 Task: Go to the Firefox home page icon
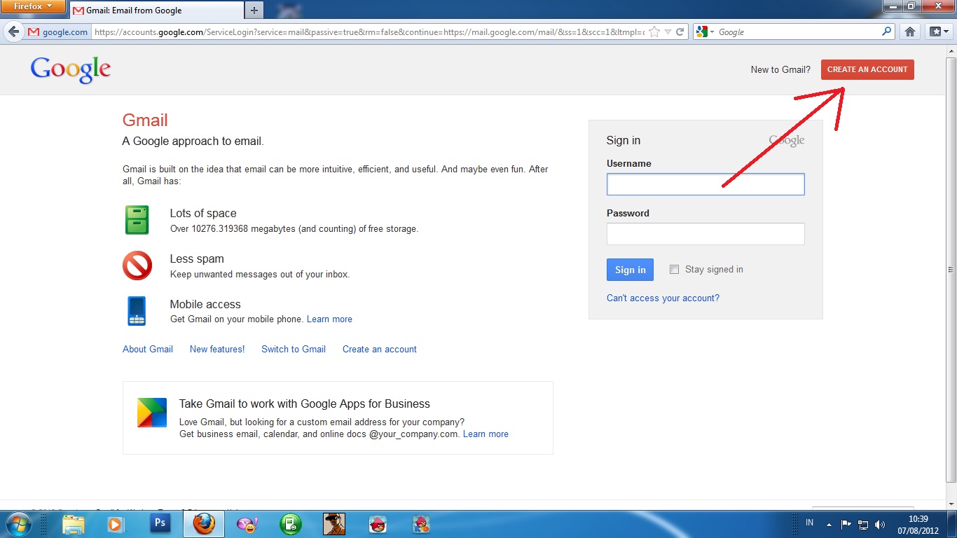click(x=909, y=32)
